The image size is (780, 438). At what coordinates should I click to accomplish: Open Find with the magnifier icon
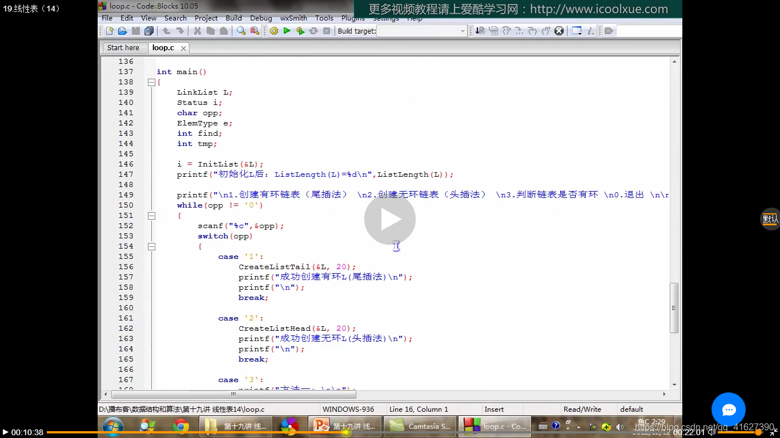pyautogui.click(x=241, y=31)
